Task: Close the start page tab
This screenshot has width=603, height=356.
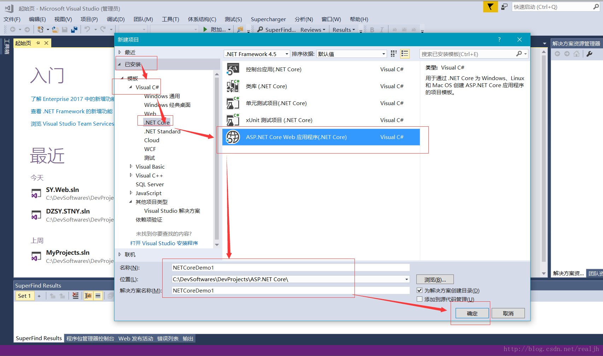Action: (x=46, y=43)
